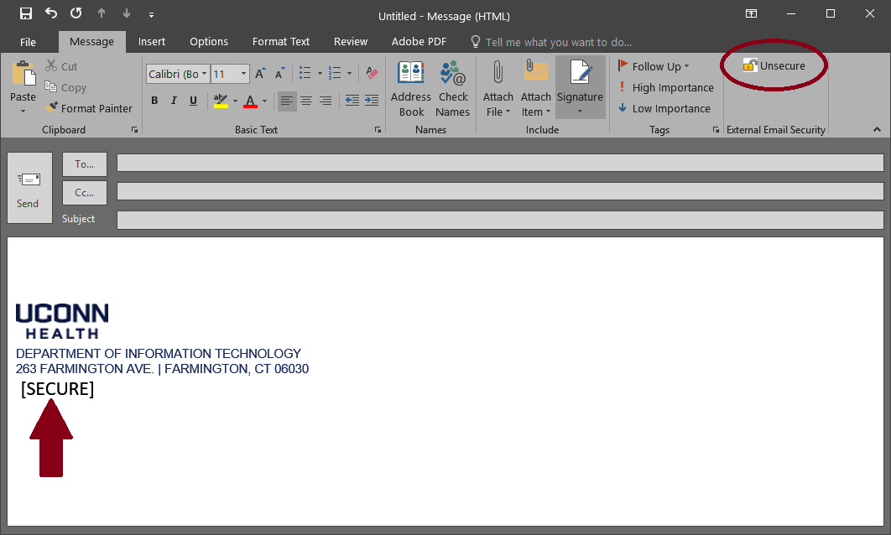
Task: Click into the Subject field
Action: [499, 220]
